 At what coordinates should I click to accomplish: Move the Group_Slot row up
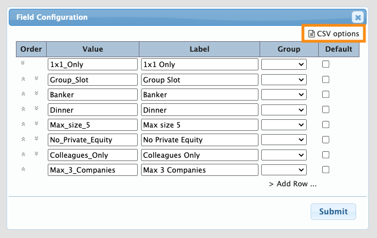(23, 79)
